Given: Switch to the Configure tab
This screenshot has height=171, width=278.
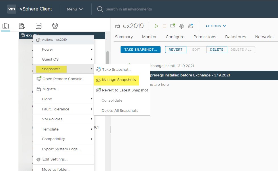Looking at the screenshot, I should [175, 37].
